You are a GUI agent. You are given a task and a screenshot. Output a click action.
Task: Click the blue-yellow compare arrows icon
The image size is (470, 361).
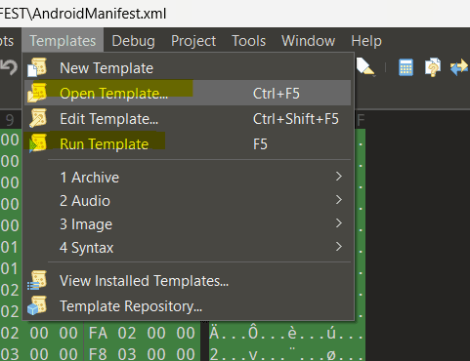(459, 67)
